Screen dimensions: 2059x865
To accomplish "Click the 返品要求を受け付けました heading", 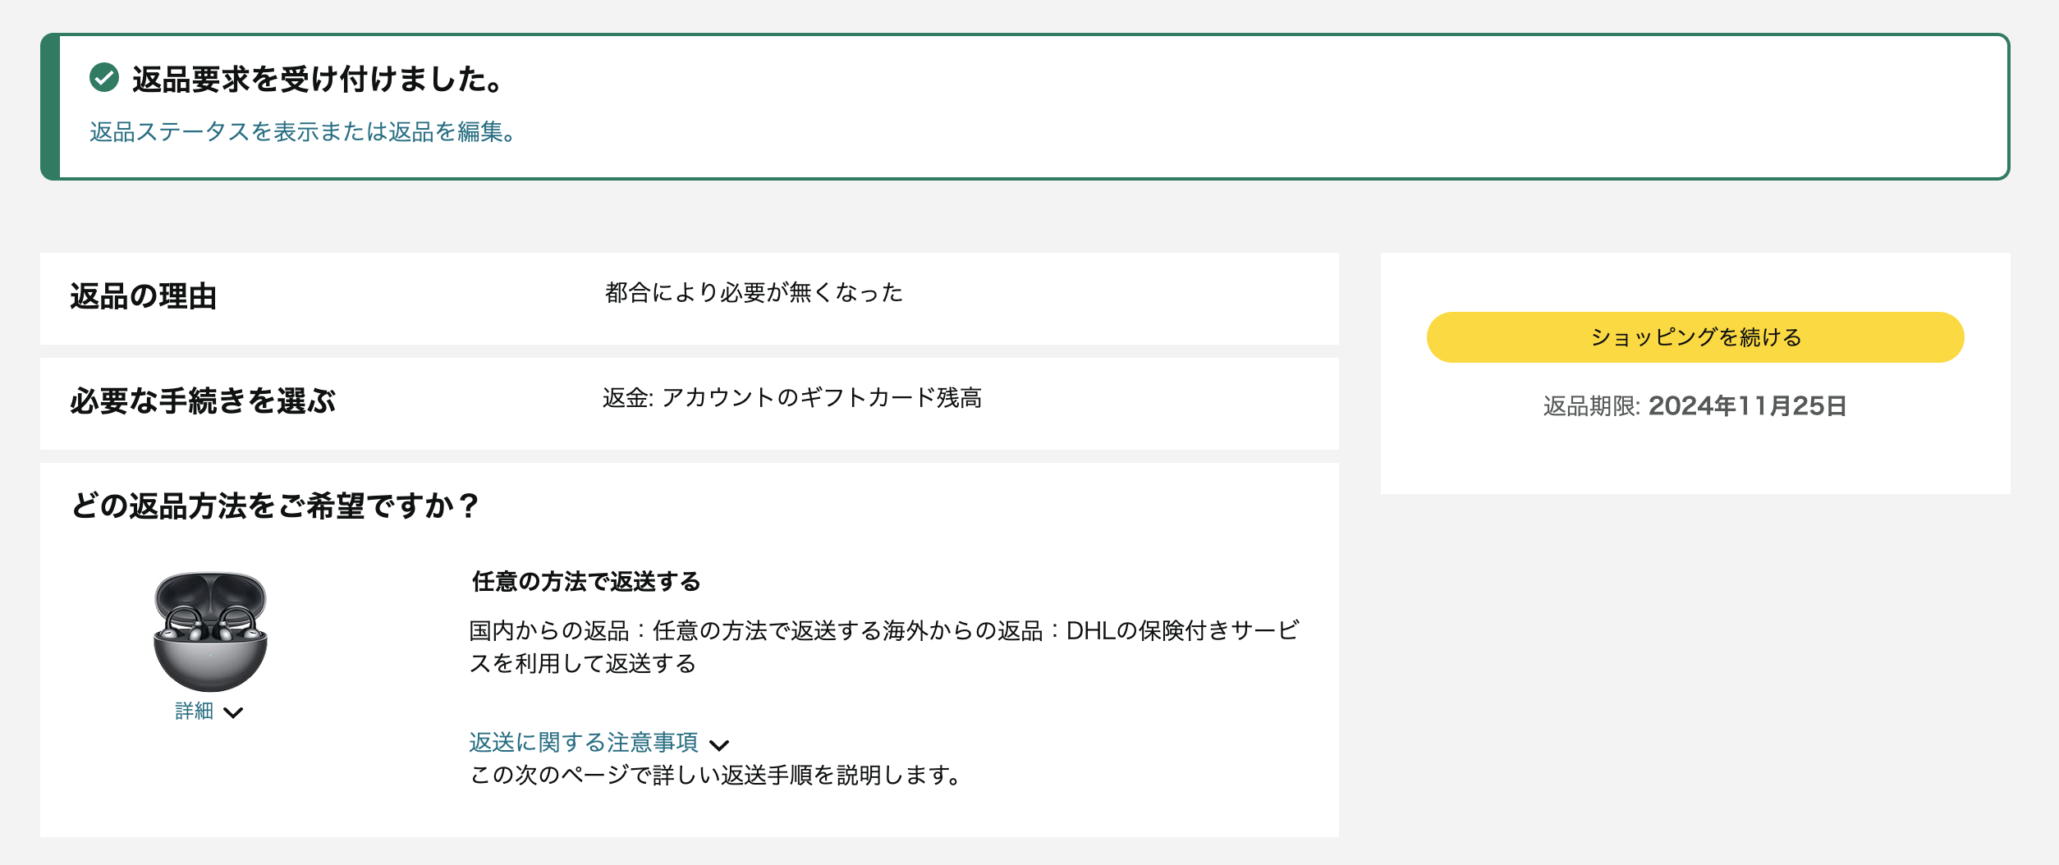I will (317, 80).
